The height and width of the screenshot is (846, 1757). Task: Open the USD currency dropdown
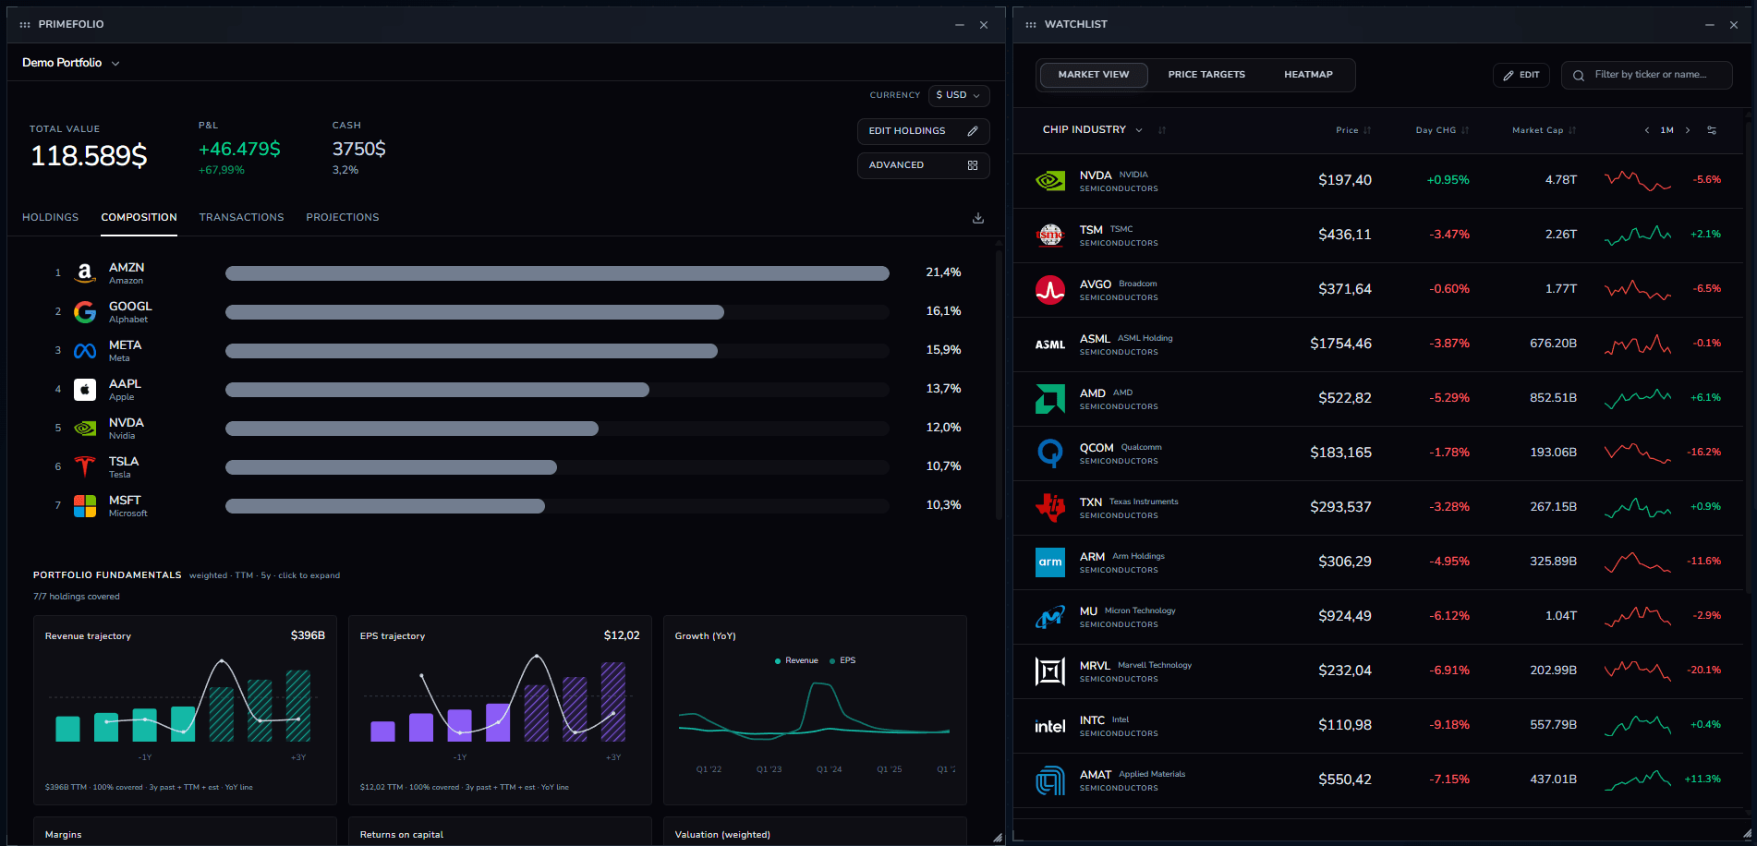point(959,95)
